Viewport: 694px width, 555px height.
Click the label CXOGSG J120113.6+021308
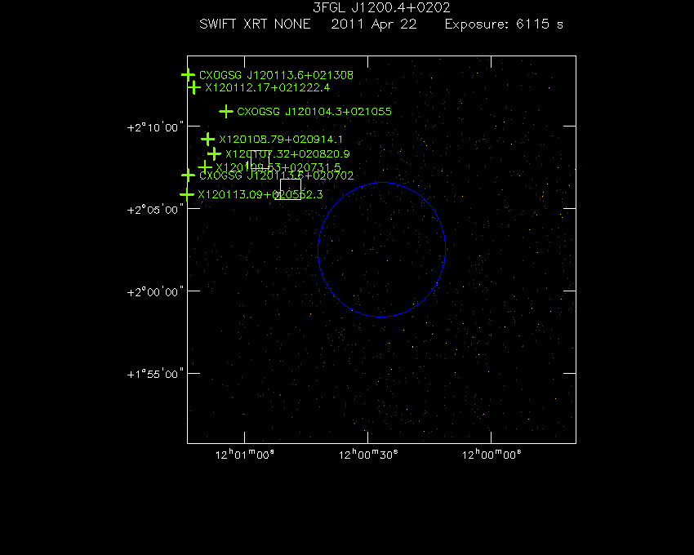[276, 75]
